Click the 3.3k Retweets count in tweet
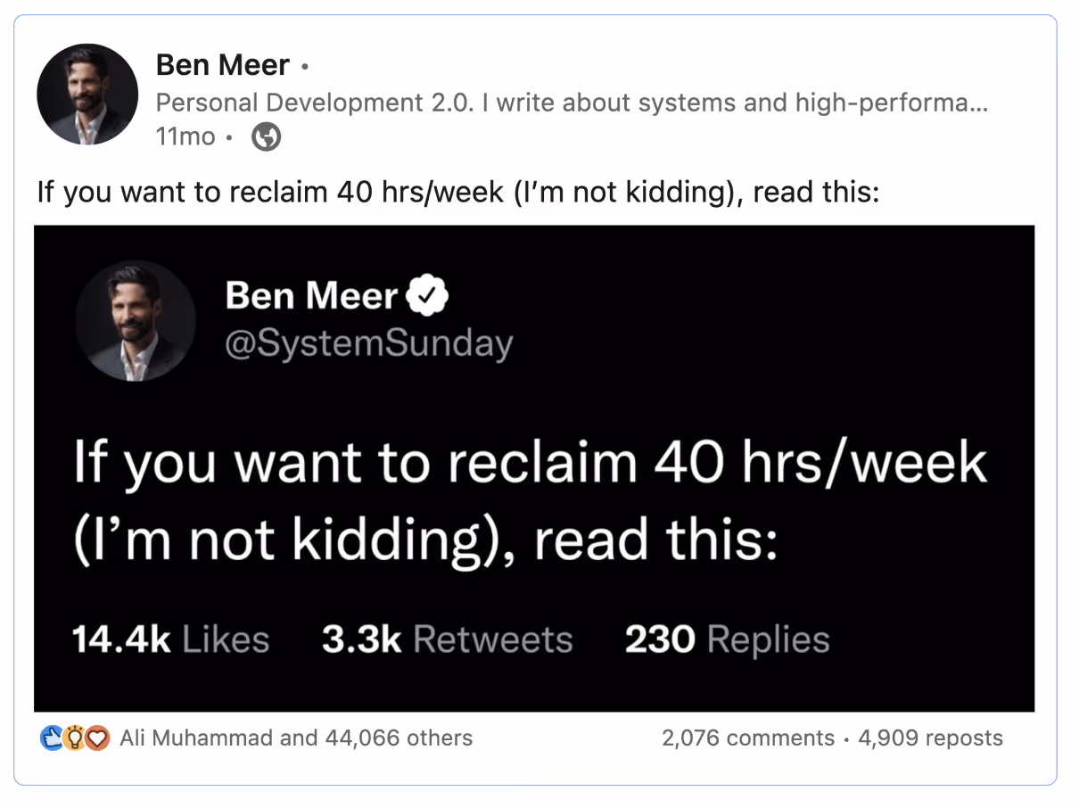 pos(447,639)
